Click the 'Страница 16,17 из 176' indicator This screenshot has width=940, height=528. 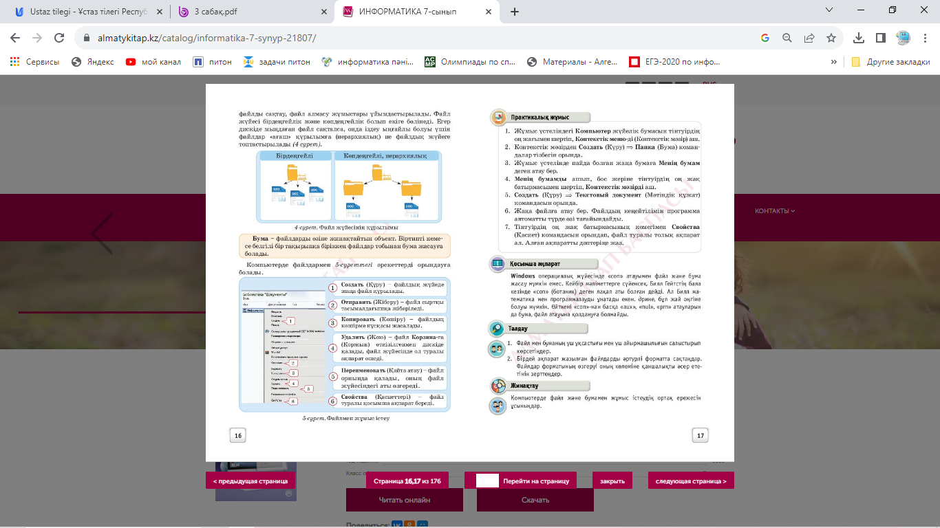[x=407, y=481]
